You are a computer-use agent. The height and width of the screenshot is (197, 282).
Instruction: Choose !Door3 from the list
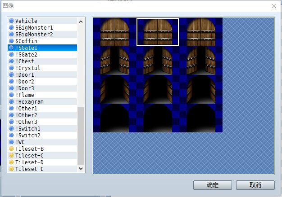coord(42,88)
